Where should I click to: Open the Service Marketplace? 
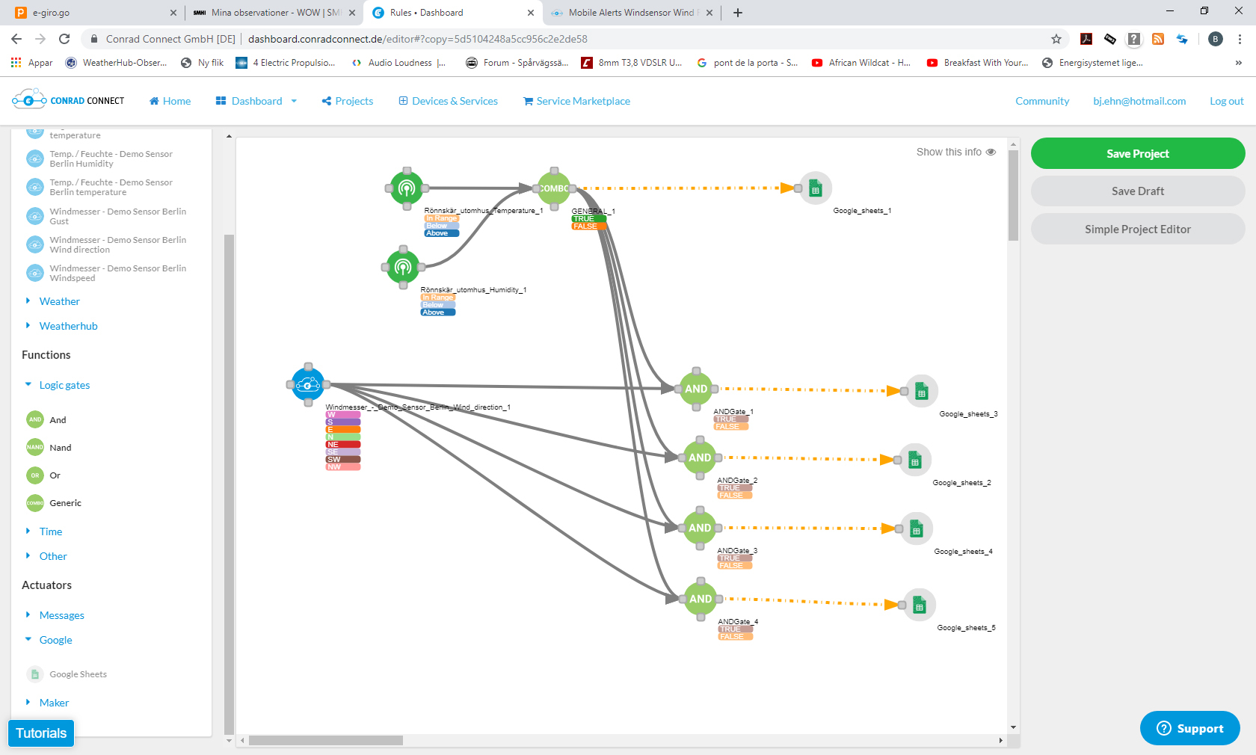(x=576, y=101)
